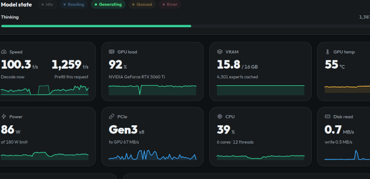Screen dimensions: 370x179
Task: Select the Generating state pill
Action: pos(108,4)
